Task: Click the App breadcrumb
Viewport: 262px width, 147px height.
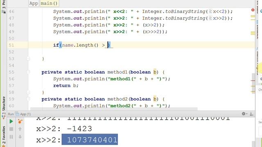Action: (x=34, y=3)
